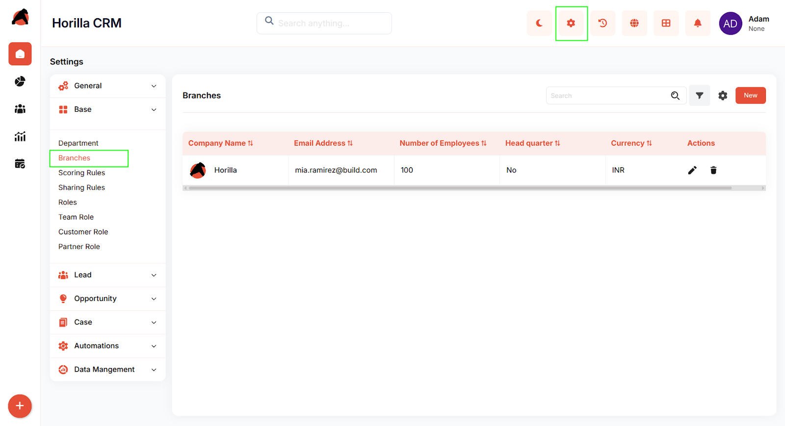Click the Horilla logo at top-left
The height and width of the screenshot is (426, 785).
(20, 17)
